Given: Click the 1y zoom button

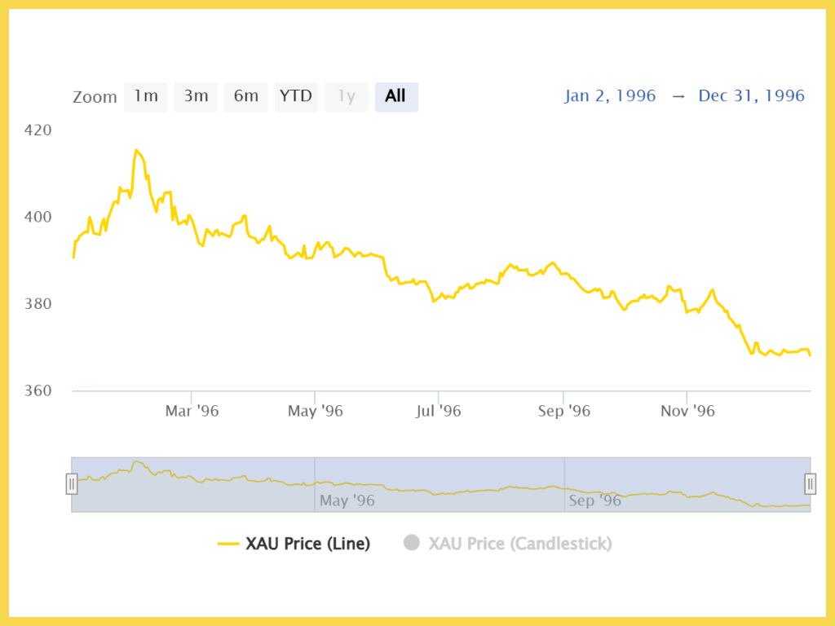Looking at the screenshot, I should point(347,97).
